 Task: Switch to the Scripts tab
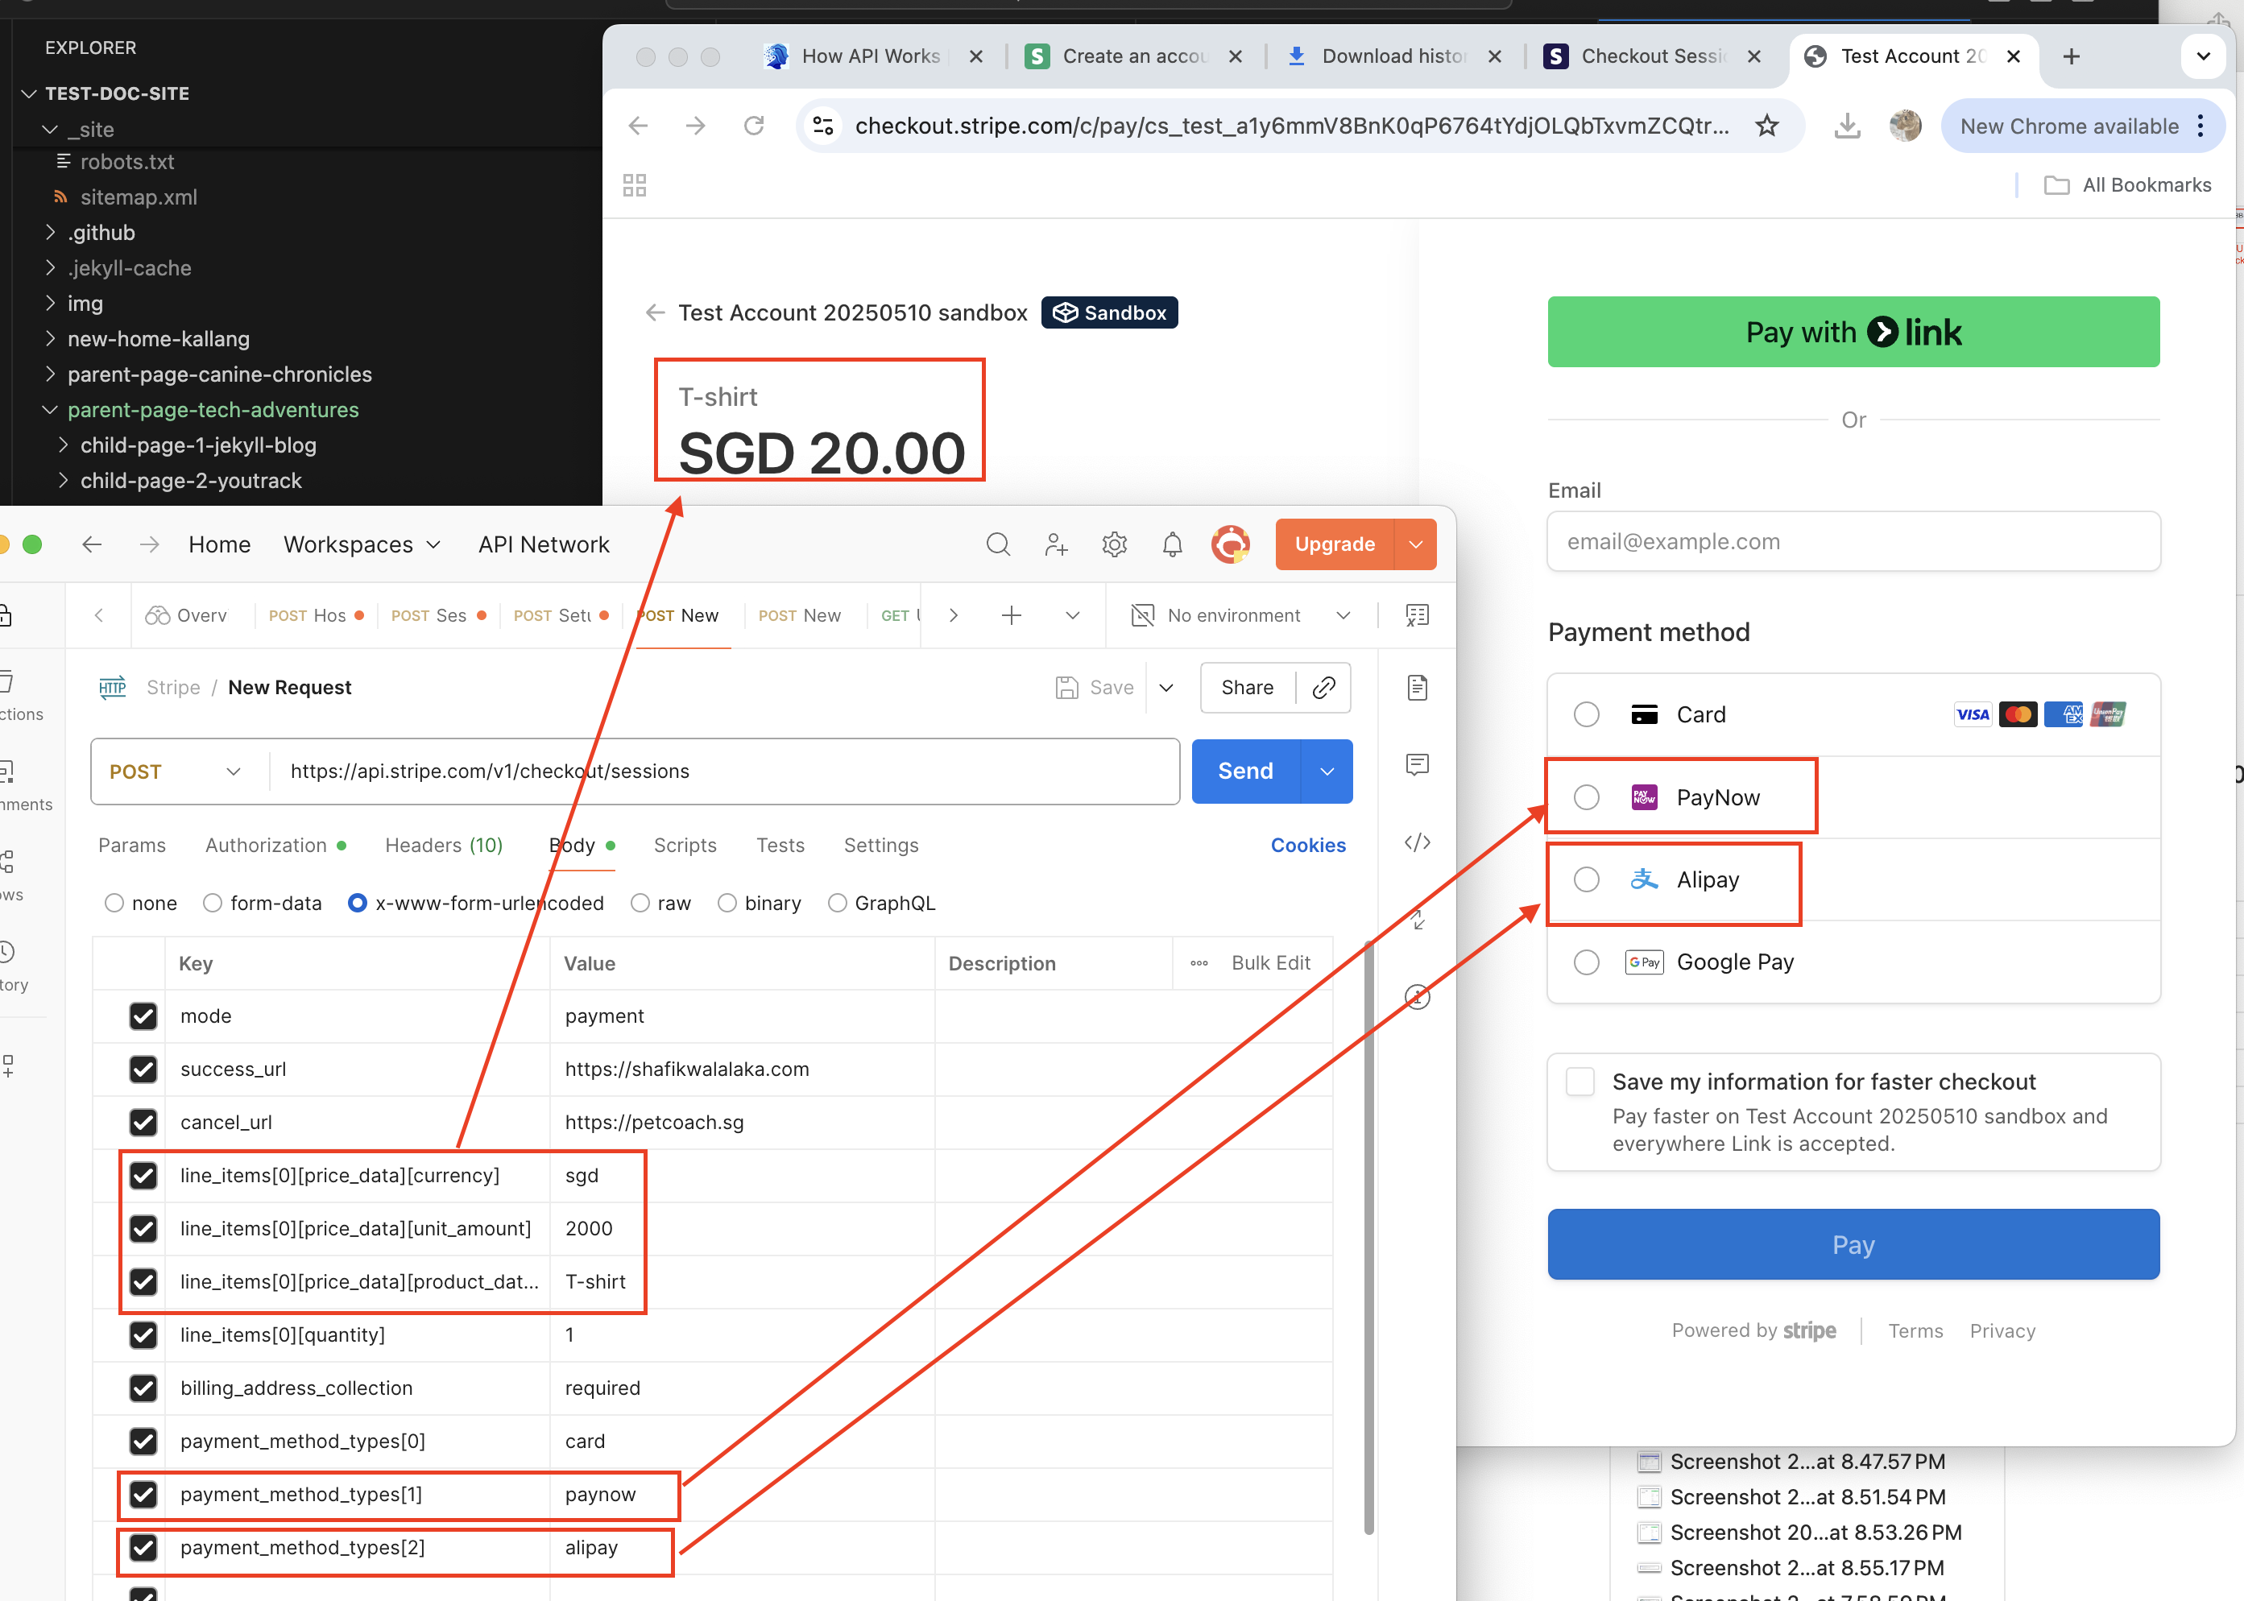point(685,845)
